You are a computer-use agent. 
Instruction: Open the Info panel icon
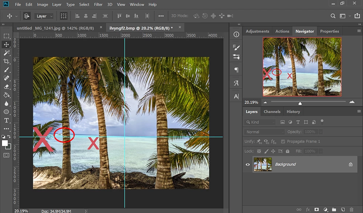pos(236,34)
